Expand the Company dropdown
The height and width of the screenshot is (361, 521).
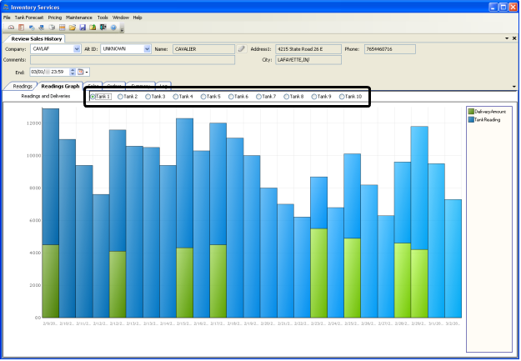77,49
